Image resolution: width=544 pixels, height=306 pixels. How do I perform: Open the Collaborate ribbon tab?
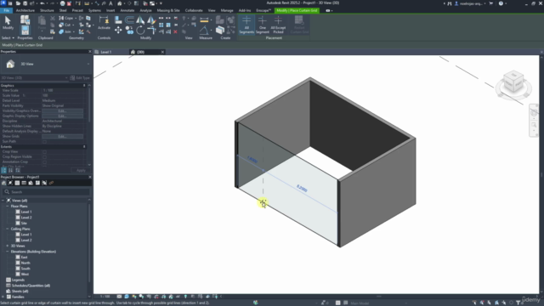click(x=194, y=10)
